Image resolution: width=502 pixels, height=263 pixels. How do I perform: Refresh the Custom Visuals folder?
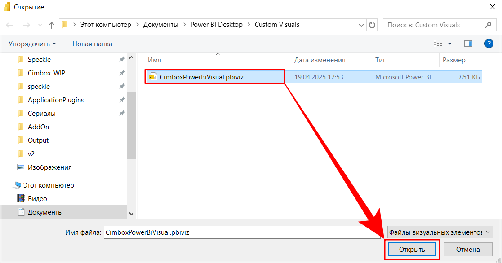pyautogui.click(x=372, y=25)
